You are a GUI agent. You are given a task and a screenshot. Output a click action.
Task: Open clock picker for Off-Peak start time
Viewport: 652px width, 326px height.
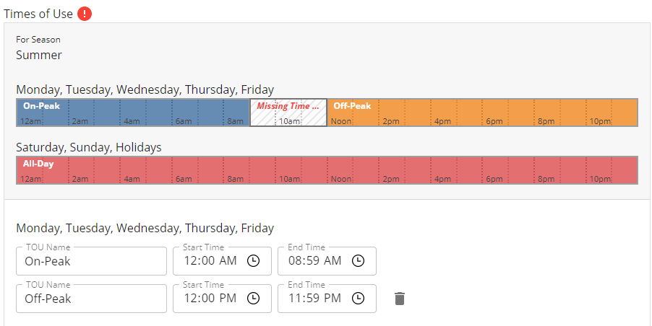pyautogui.click(x=253, y=299)
